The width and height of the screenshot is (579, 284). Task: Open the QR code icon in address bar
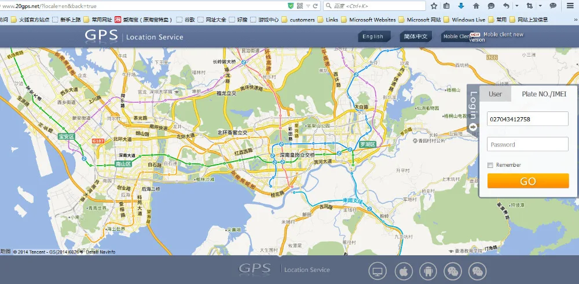point(300,6)
